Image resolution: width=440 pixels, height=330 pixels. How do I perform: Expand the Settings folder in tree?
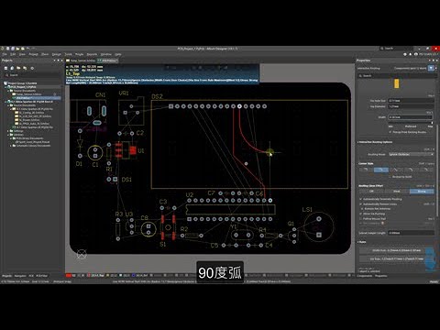(x=8, y=131)
